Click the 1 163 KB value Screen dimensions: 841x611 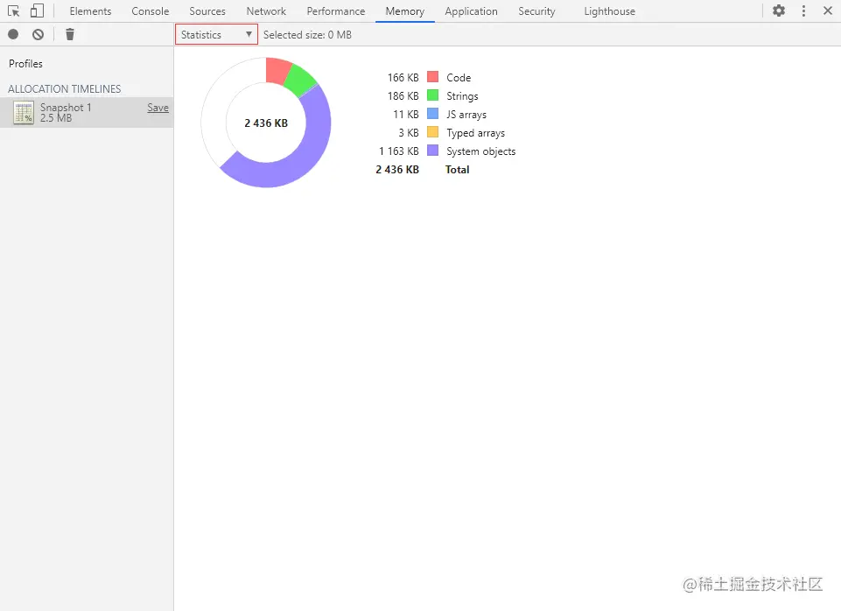tap(399, 151)
